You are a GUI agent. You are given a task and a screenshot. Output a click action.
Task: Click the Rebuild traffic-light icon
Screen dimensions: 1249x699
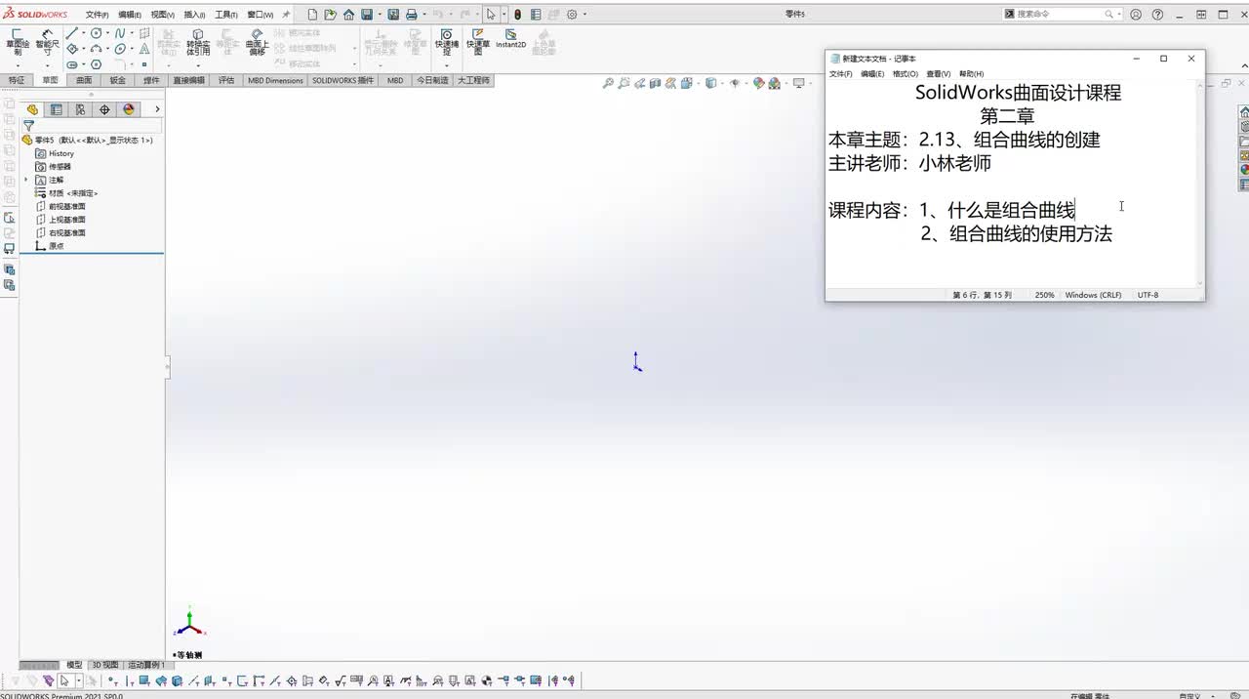517,15
